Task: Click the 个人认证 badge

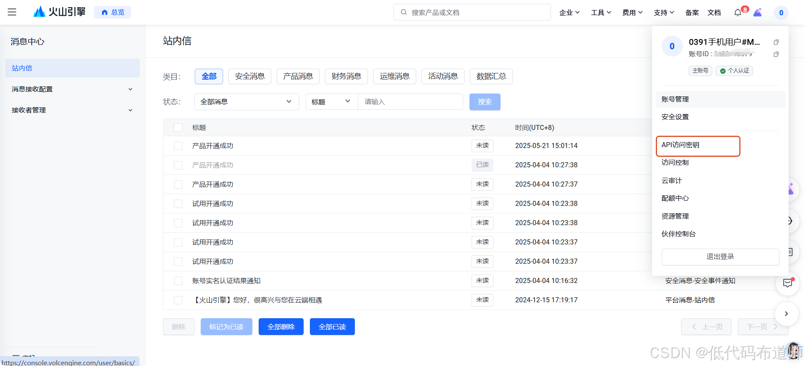Action: (x=734, y=71)
